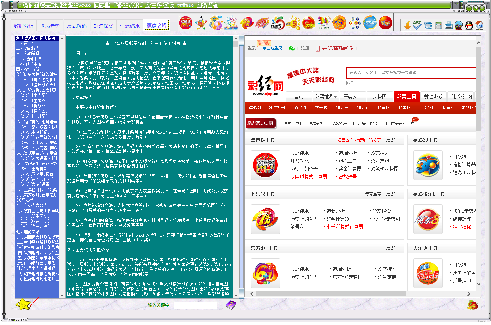Click 七乐彩复式计算器 link
Image resolution: width=491 pixels, height=325 pixels.
[345, 227]
